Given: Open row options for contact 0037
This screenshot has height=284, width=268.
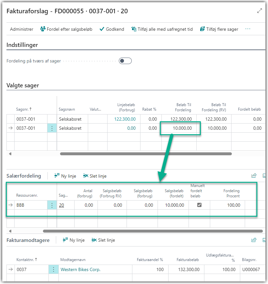Looking at the screenshot, I should pyautogui.click(x=53, y=269).
